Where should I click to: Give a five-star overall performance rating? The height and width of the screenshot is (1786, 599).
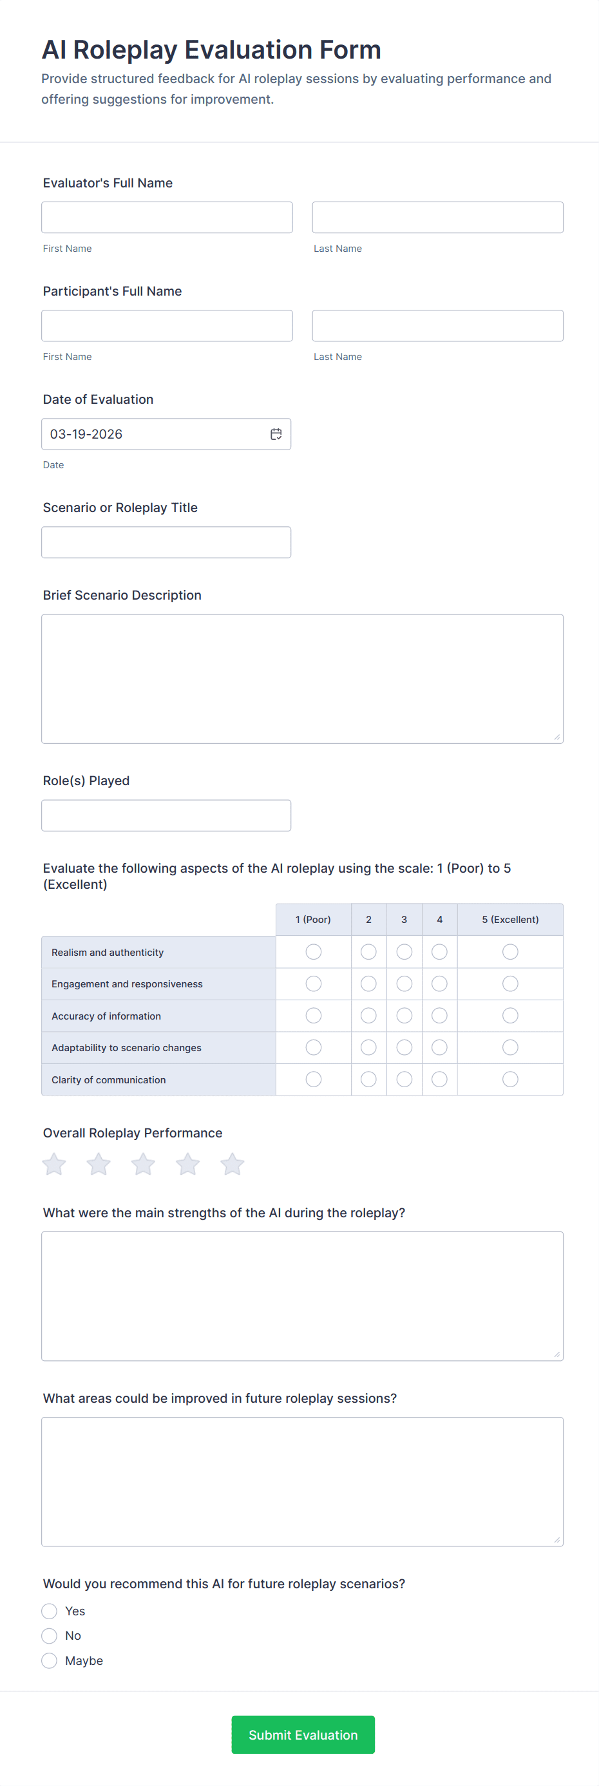tap(232, 1164)
